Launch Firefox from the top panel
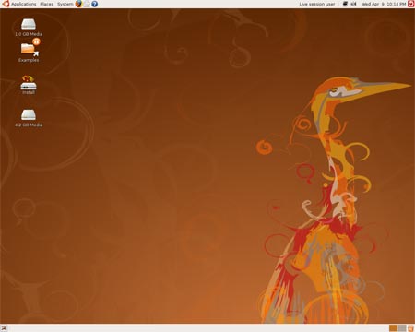 point(79,4)
